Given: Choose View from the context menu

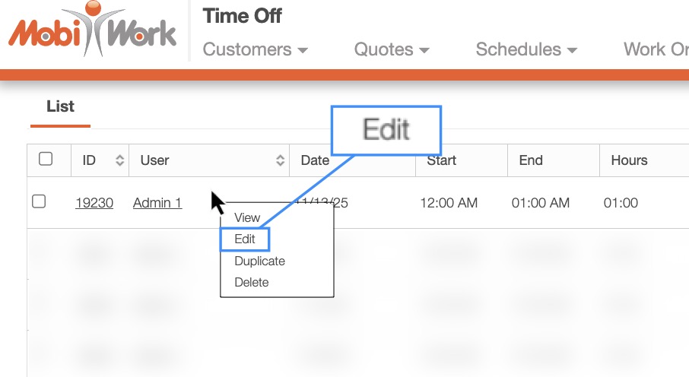Looking at the screenshot, I should (x=247, y=217).
